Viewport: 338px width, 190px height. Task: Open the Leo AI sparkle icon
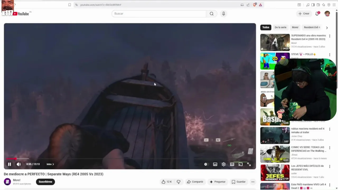[323, 5]
